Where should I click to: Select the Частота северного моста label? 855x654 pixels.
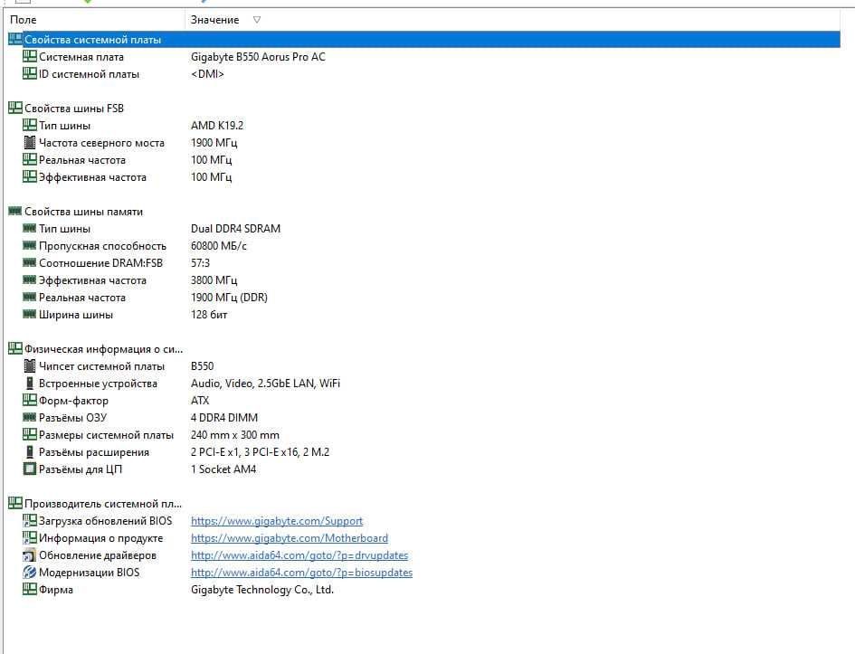(101, 143)
